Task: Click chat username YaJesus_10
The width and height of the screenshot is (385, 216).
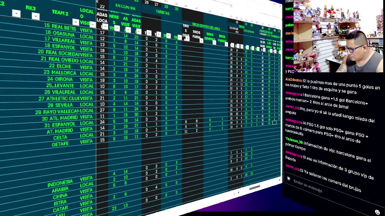Action: [x=294, y=140]
